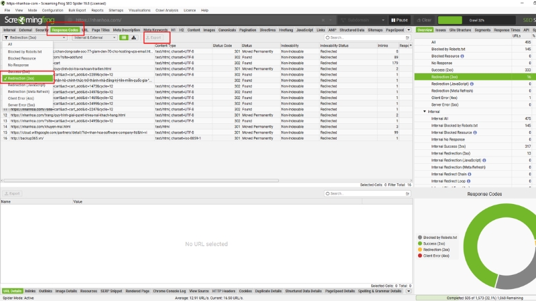Choose Client Error (4xx) filter option
Viewport: 536px width, 301px height.
coord(27,98)
